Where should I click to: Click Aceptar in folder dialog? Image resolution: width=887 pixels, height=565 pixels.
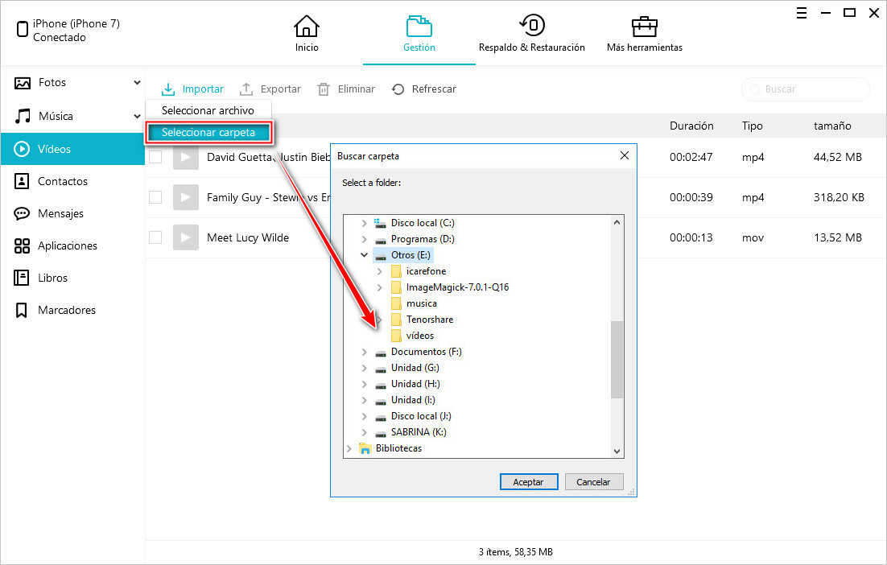coord(529,482)
